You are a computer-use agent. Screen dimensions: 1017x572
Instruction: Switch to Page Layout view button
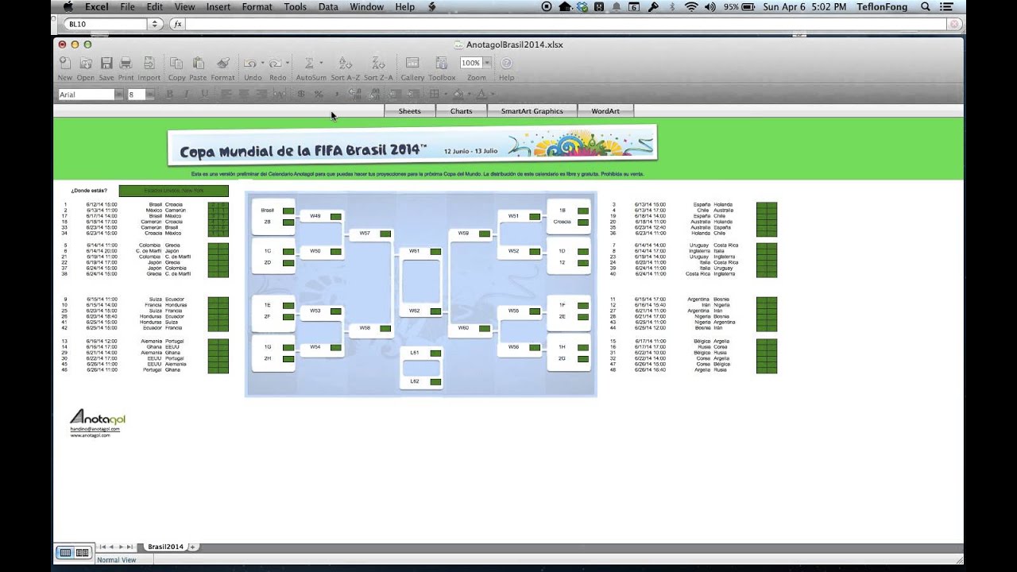pyautogui.click(x=83, y=552)
